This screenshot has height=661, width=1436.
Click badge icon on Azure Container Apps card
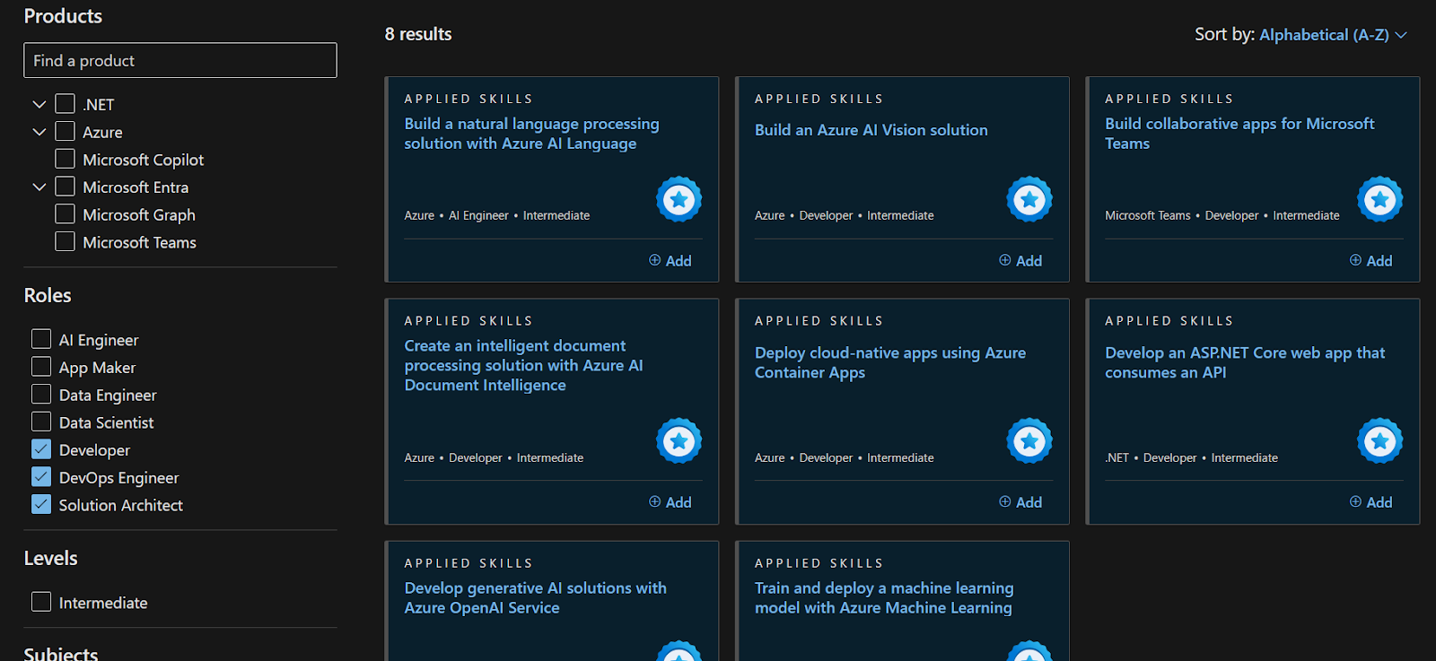(x=1029, y=440)
